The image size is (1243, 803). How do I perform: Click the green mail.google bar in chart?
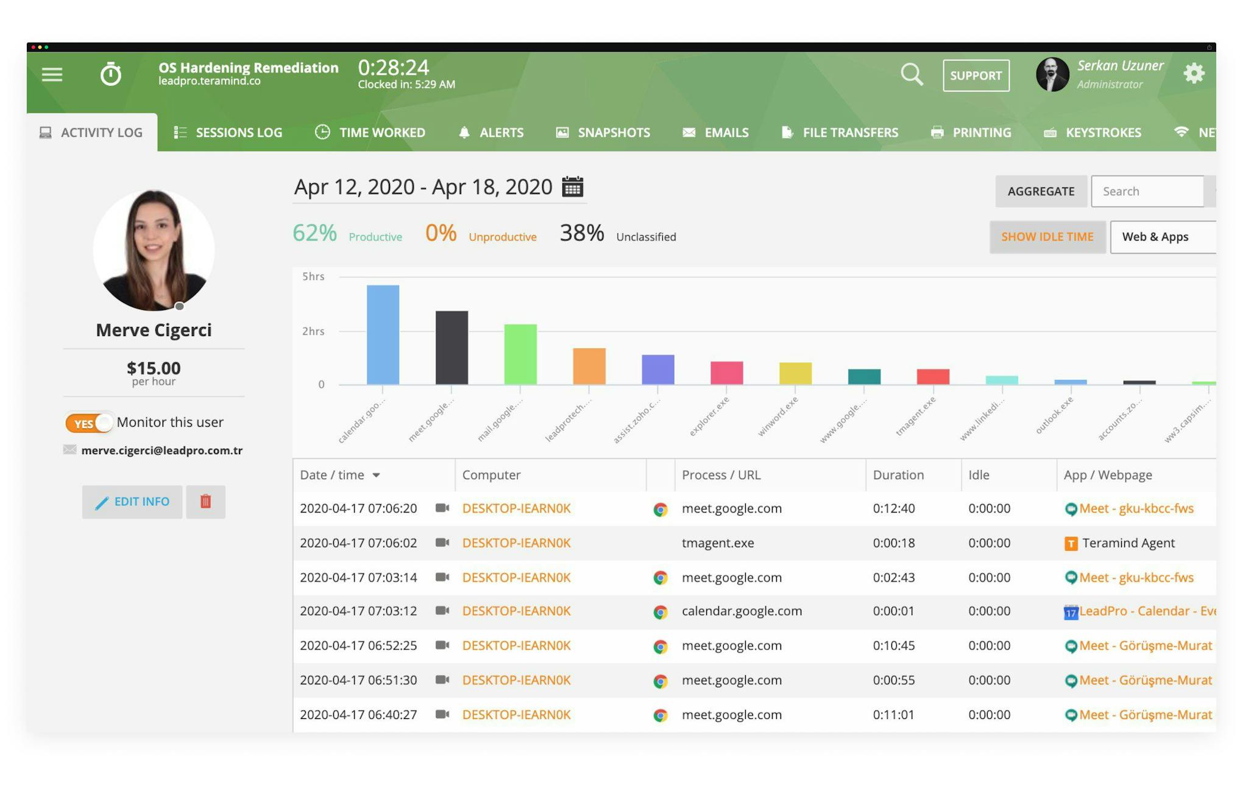click(520, 354)
